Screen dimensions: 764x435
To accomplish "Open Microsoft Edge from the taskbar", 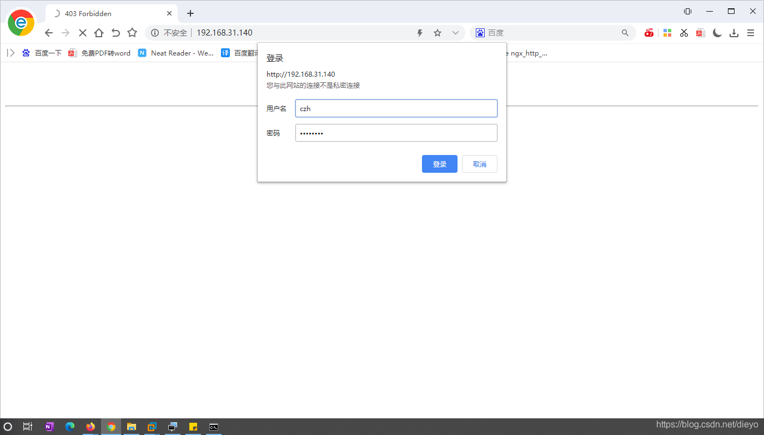I will click(x=70, y=427).
